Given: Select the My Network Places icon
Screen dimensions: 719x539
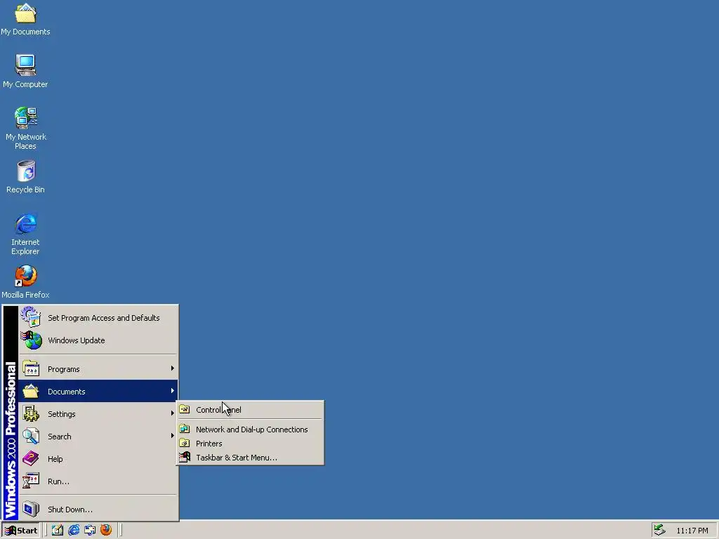Looking at the screenshot, I should click(x=25, y=128).
